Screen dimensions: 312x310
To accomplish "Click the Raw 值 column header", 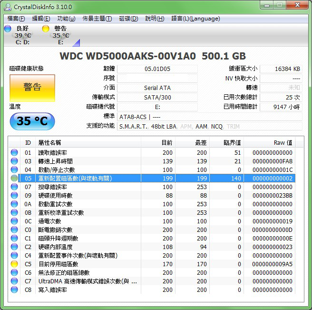I will (x=269, y=143).
